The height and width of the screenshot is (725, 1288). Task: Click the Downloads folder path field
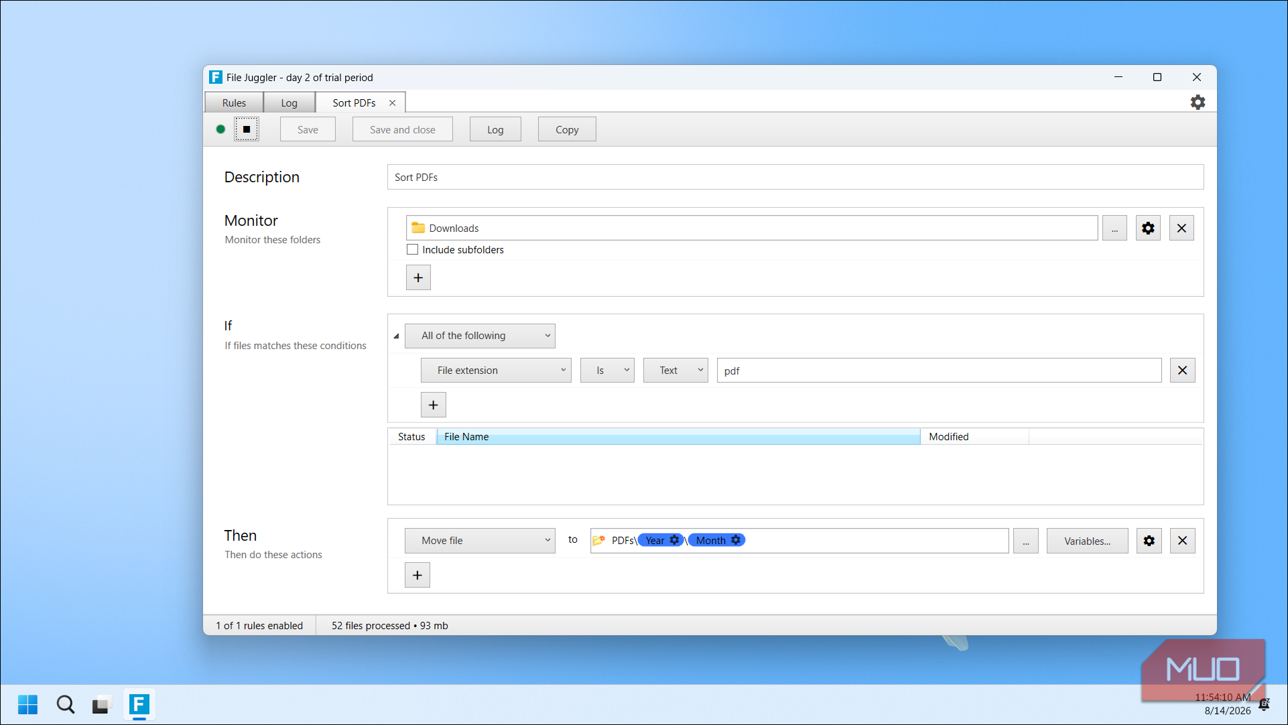(x=751, y=228)
